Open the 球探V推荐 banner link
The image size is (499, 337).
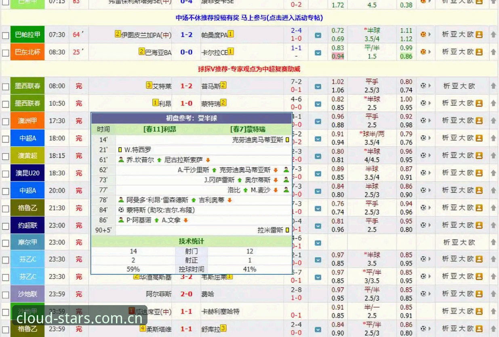click(249, 69)
